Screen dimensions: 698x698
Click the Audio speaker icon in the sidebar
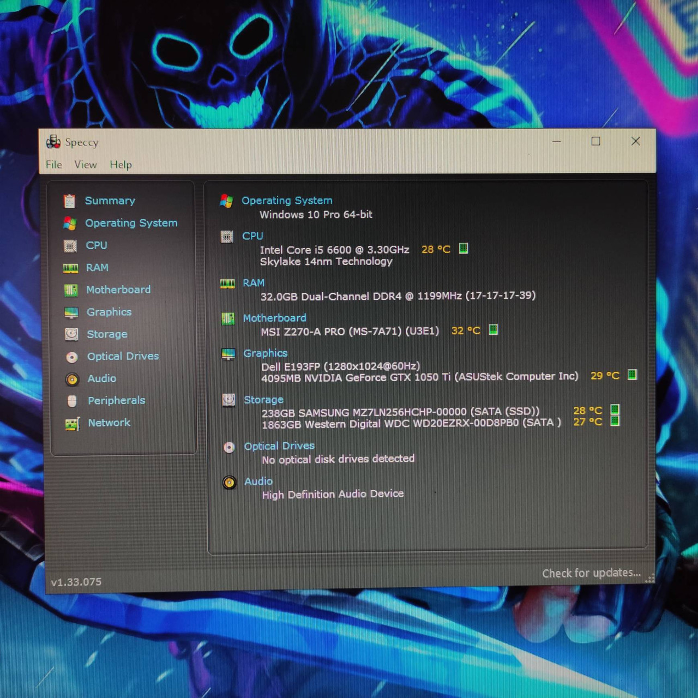(72, 379)
